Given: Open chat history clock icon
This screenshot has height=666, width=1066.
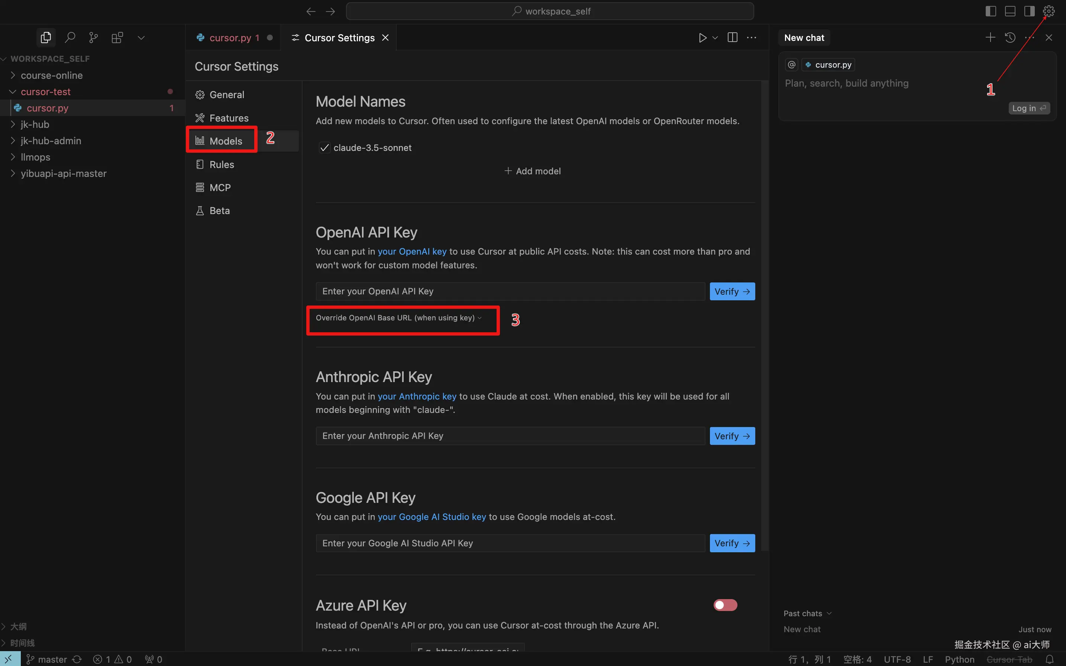Looking at the screenshot, I should pyautogui.click(x=1010, y=38).
